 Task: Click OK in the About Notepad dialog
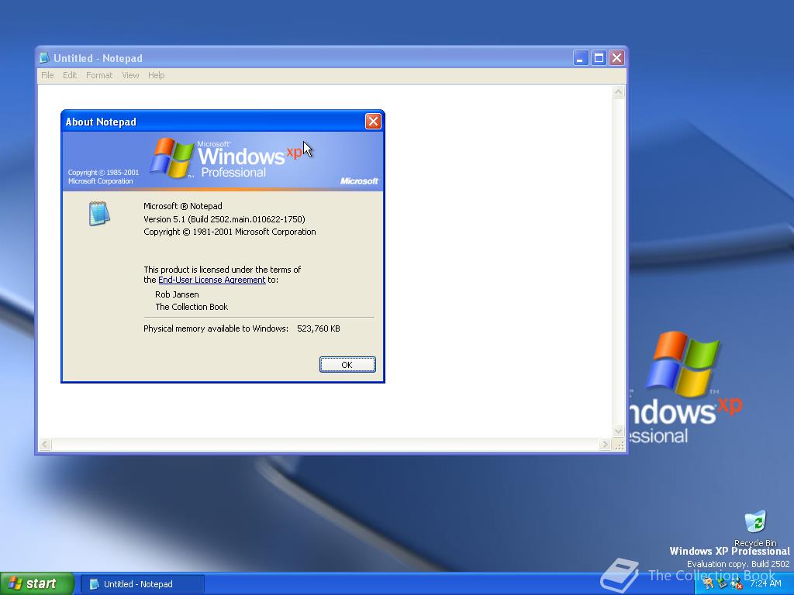point(347,365)
